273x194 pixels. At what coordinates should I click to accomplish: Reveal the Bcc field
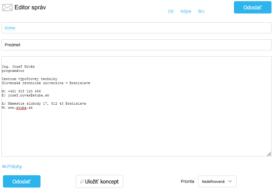(x=201, y=11)
